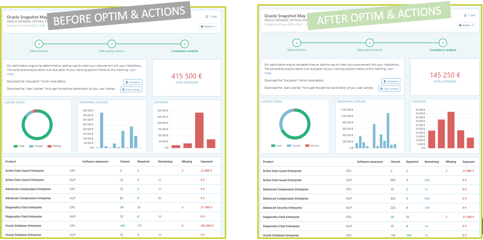
Task: Select Data quality analysis step circle in Before panel
Action: tap(112, 44)
